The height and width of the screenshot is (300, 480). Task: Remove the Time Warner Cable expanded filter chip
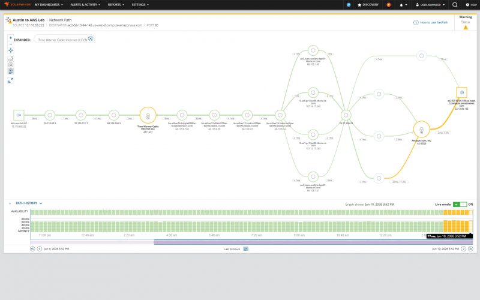(x=91, y=38)
